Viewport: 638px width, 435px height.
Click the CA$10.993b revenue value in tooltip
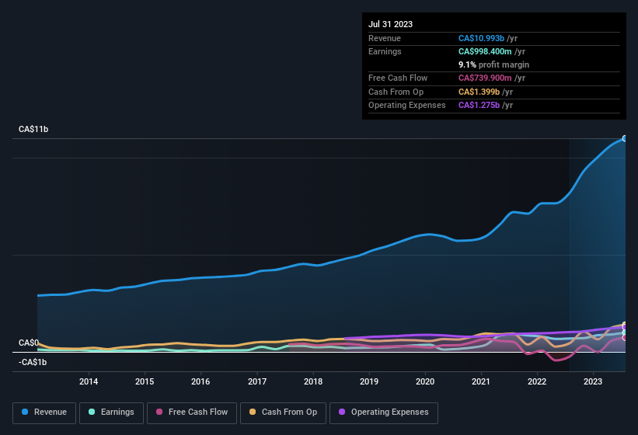[481, 38]
